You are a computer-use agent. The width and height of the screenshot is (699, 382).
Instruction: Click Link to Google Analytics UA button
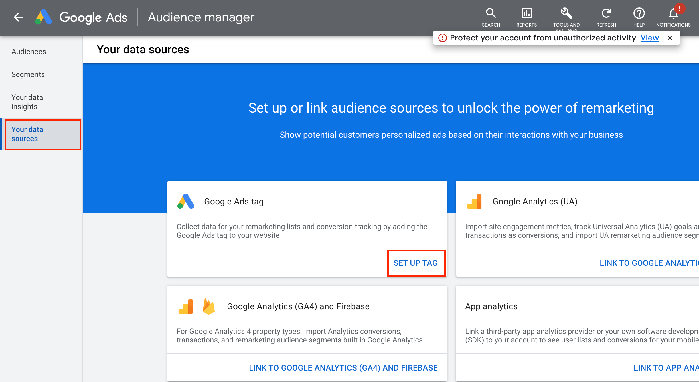649,263
